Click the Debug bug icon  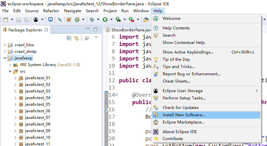point(92,19)
